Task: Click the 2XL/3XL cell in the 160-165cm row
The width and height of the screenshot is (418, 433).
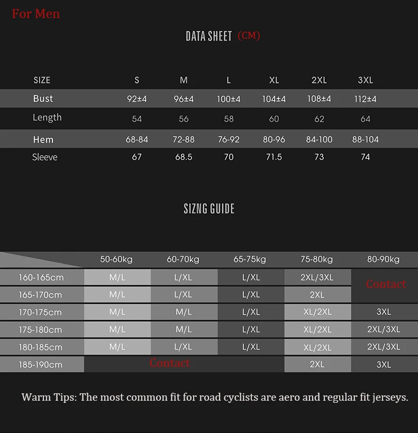Action: [x=317, y=277]
